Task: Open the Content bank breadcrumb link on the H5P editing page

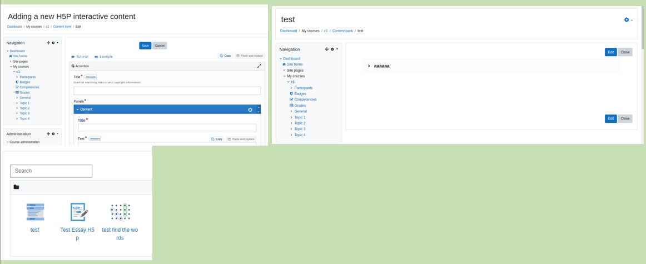Action: (62, 26)
